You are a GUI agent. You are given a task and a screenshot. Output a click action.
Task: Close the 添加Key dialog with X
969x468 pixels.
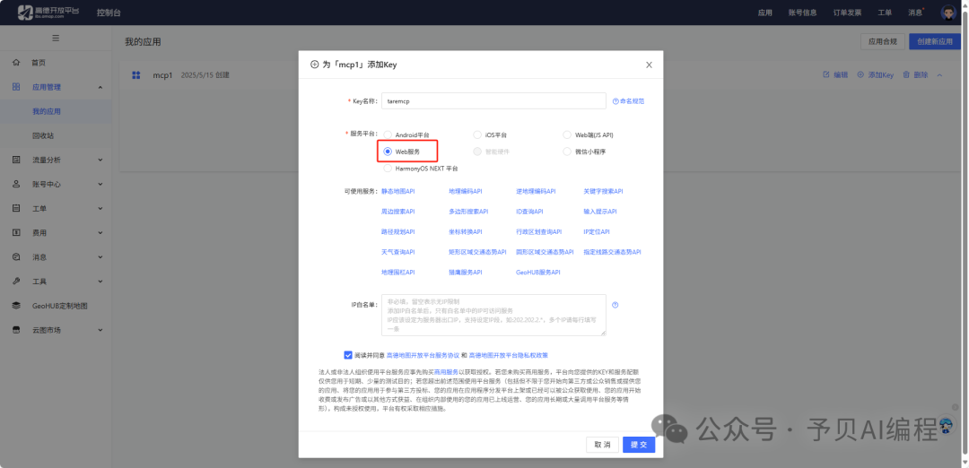coord(649,65)
